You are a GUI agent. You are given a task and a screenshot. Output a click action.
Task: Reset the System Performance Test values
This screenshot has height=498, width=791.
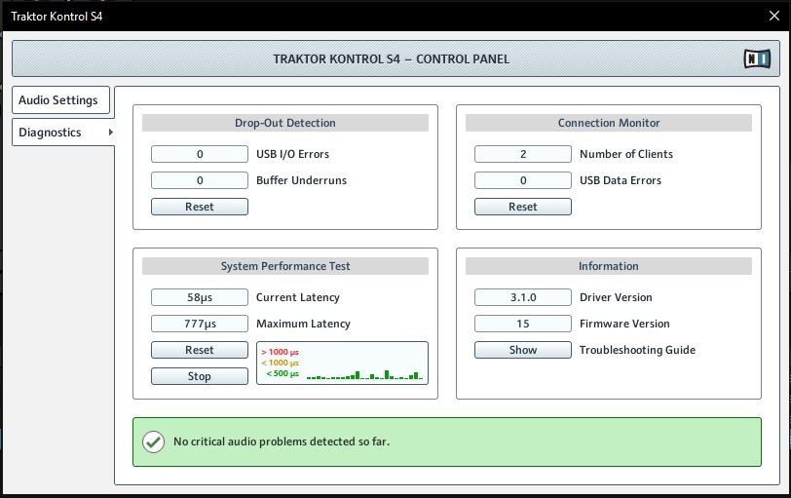tap(200, 350)
